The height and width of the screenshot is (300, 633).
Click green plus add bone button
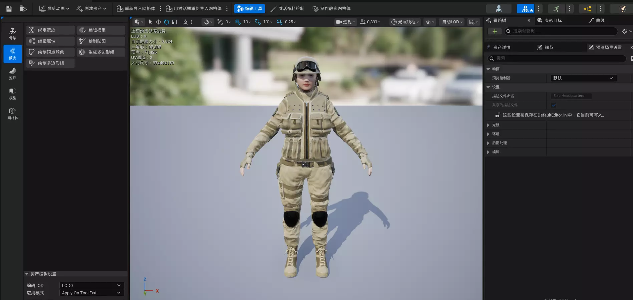coord(495,31)
